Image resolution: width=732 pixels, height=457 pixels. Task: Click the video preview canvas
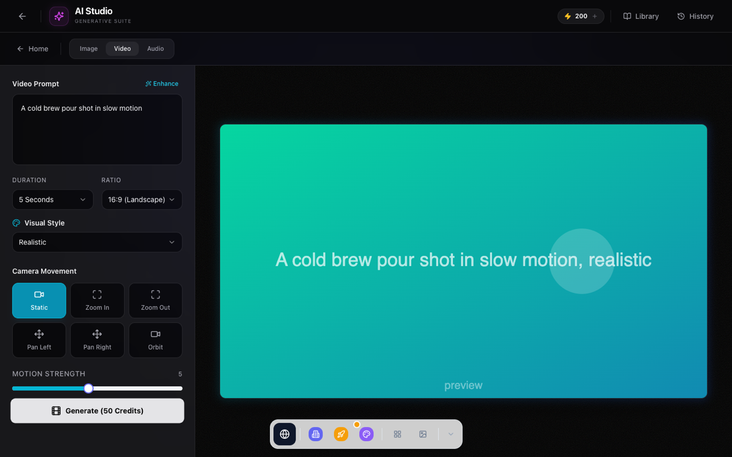click(463, 261)
